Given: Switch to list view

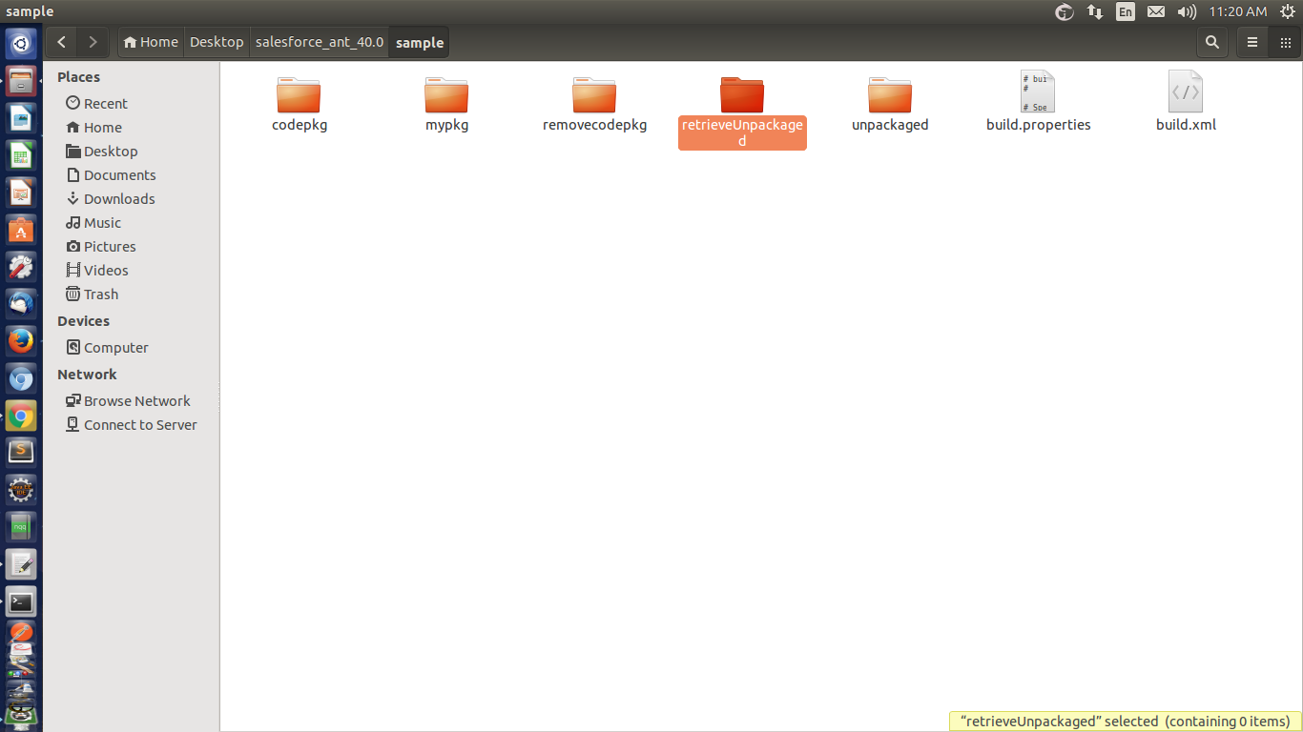Looking at the screenshot, I should tap(1252, 42).
